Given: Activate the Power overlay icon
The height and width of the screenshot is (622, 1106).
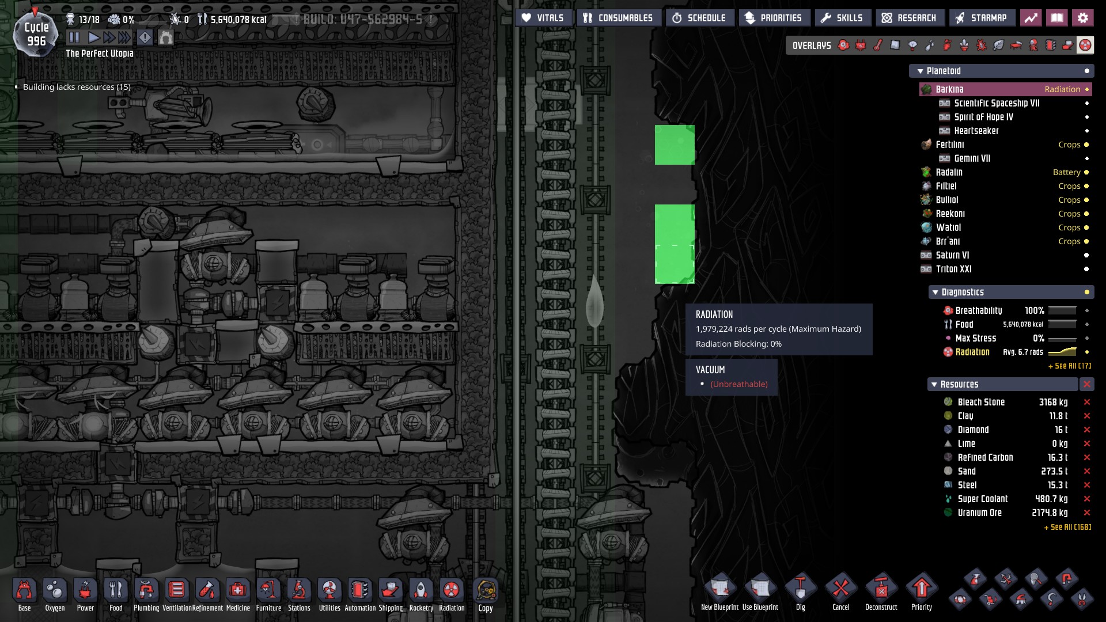Looking at the screenshot, I should (x=861, y=45).
